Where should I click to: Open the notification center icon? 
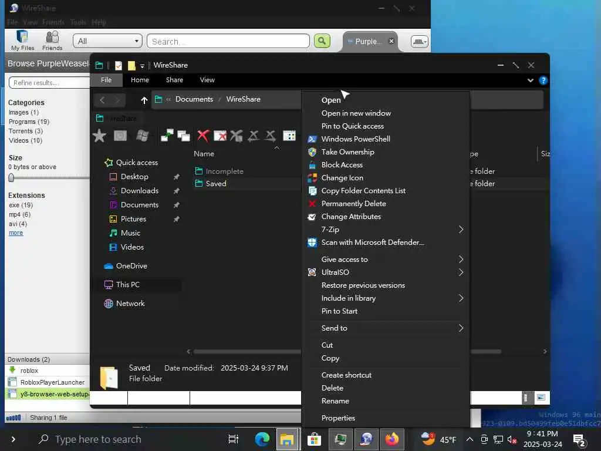(x=579, y=440)
